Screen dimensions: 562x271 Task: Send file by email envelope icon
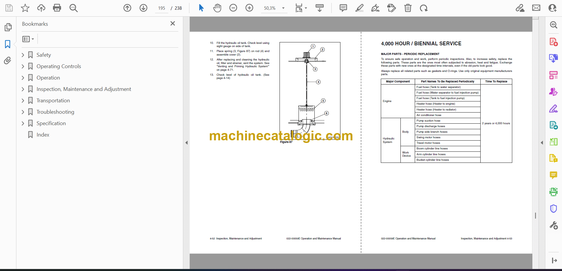click(536, 8)
